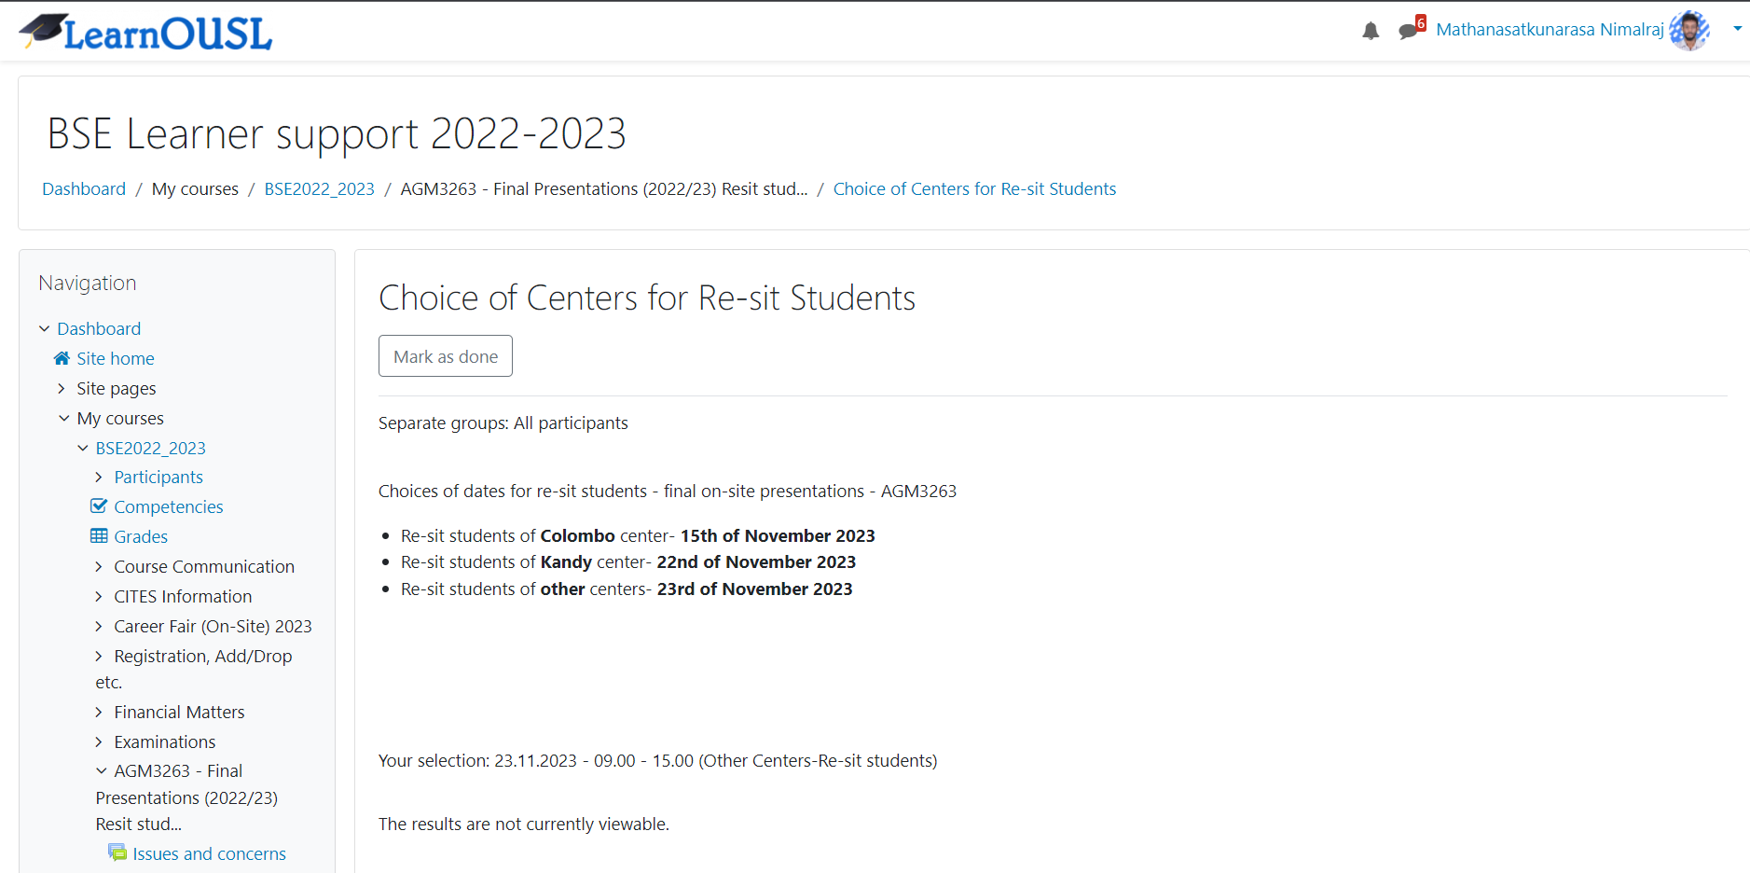Open Financial Matters in navigation tree

179,712
